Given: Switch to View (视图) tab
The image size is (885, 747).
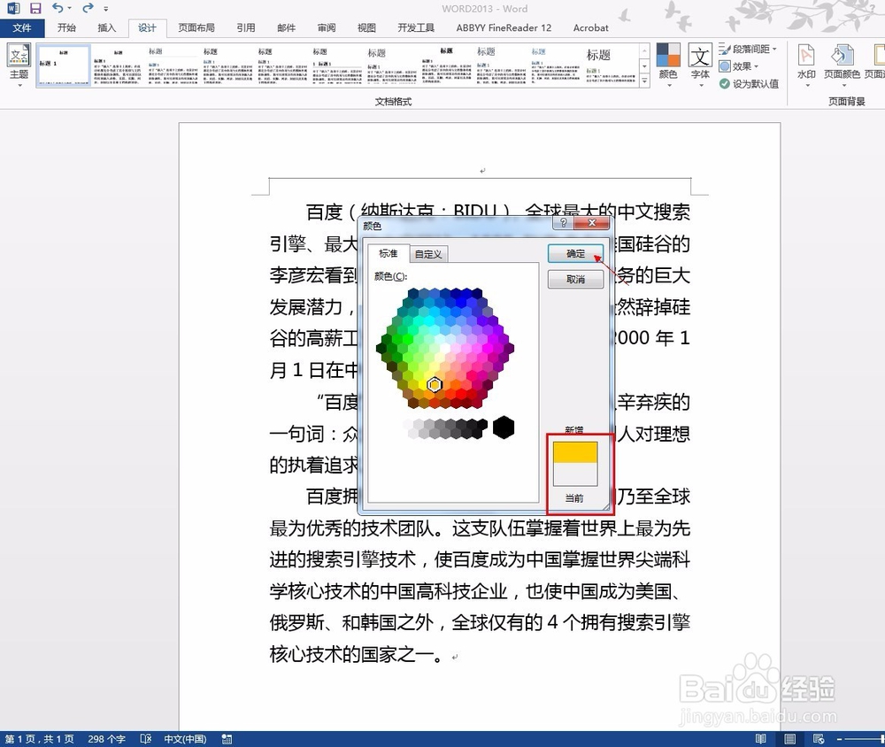Looking at the screenshot, I should pos(366,27).
